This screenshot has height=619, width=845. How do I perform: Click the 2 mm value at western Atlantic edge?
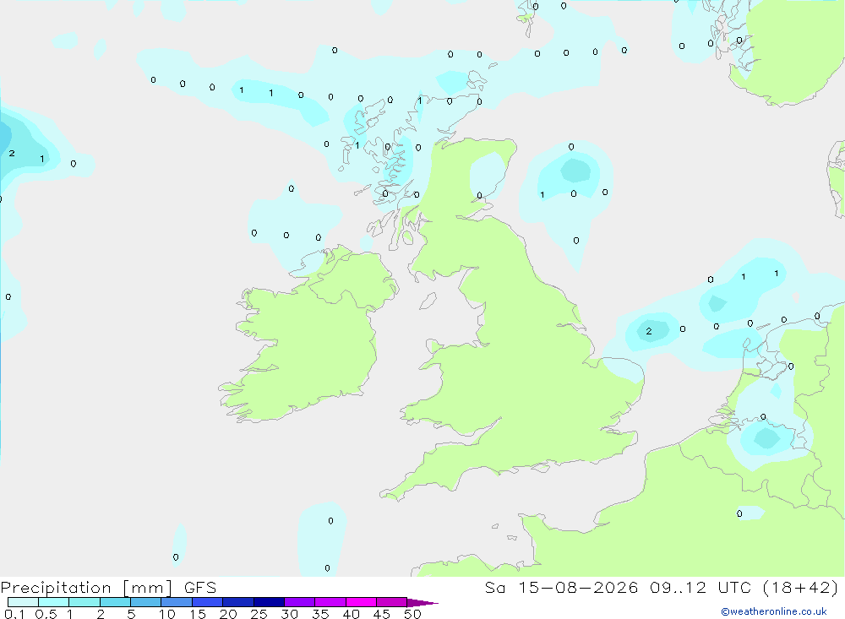[x=12, y=154]
